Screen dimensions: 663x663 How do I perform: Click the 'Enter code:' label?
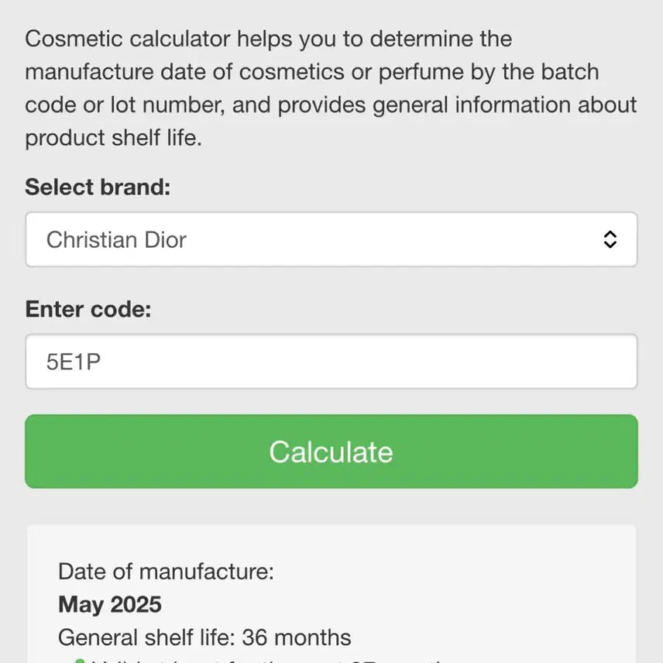(88, 309)
